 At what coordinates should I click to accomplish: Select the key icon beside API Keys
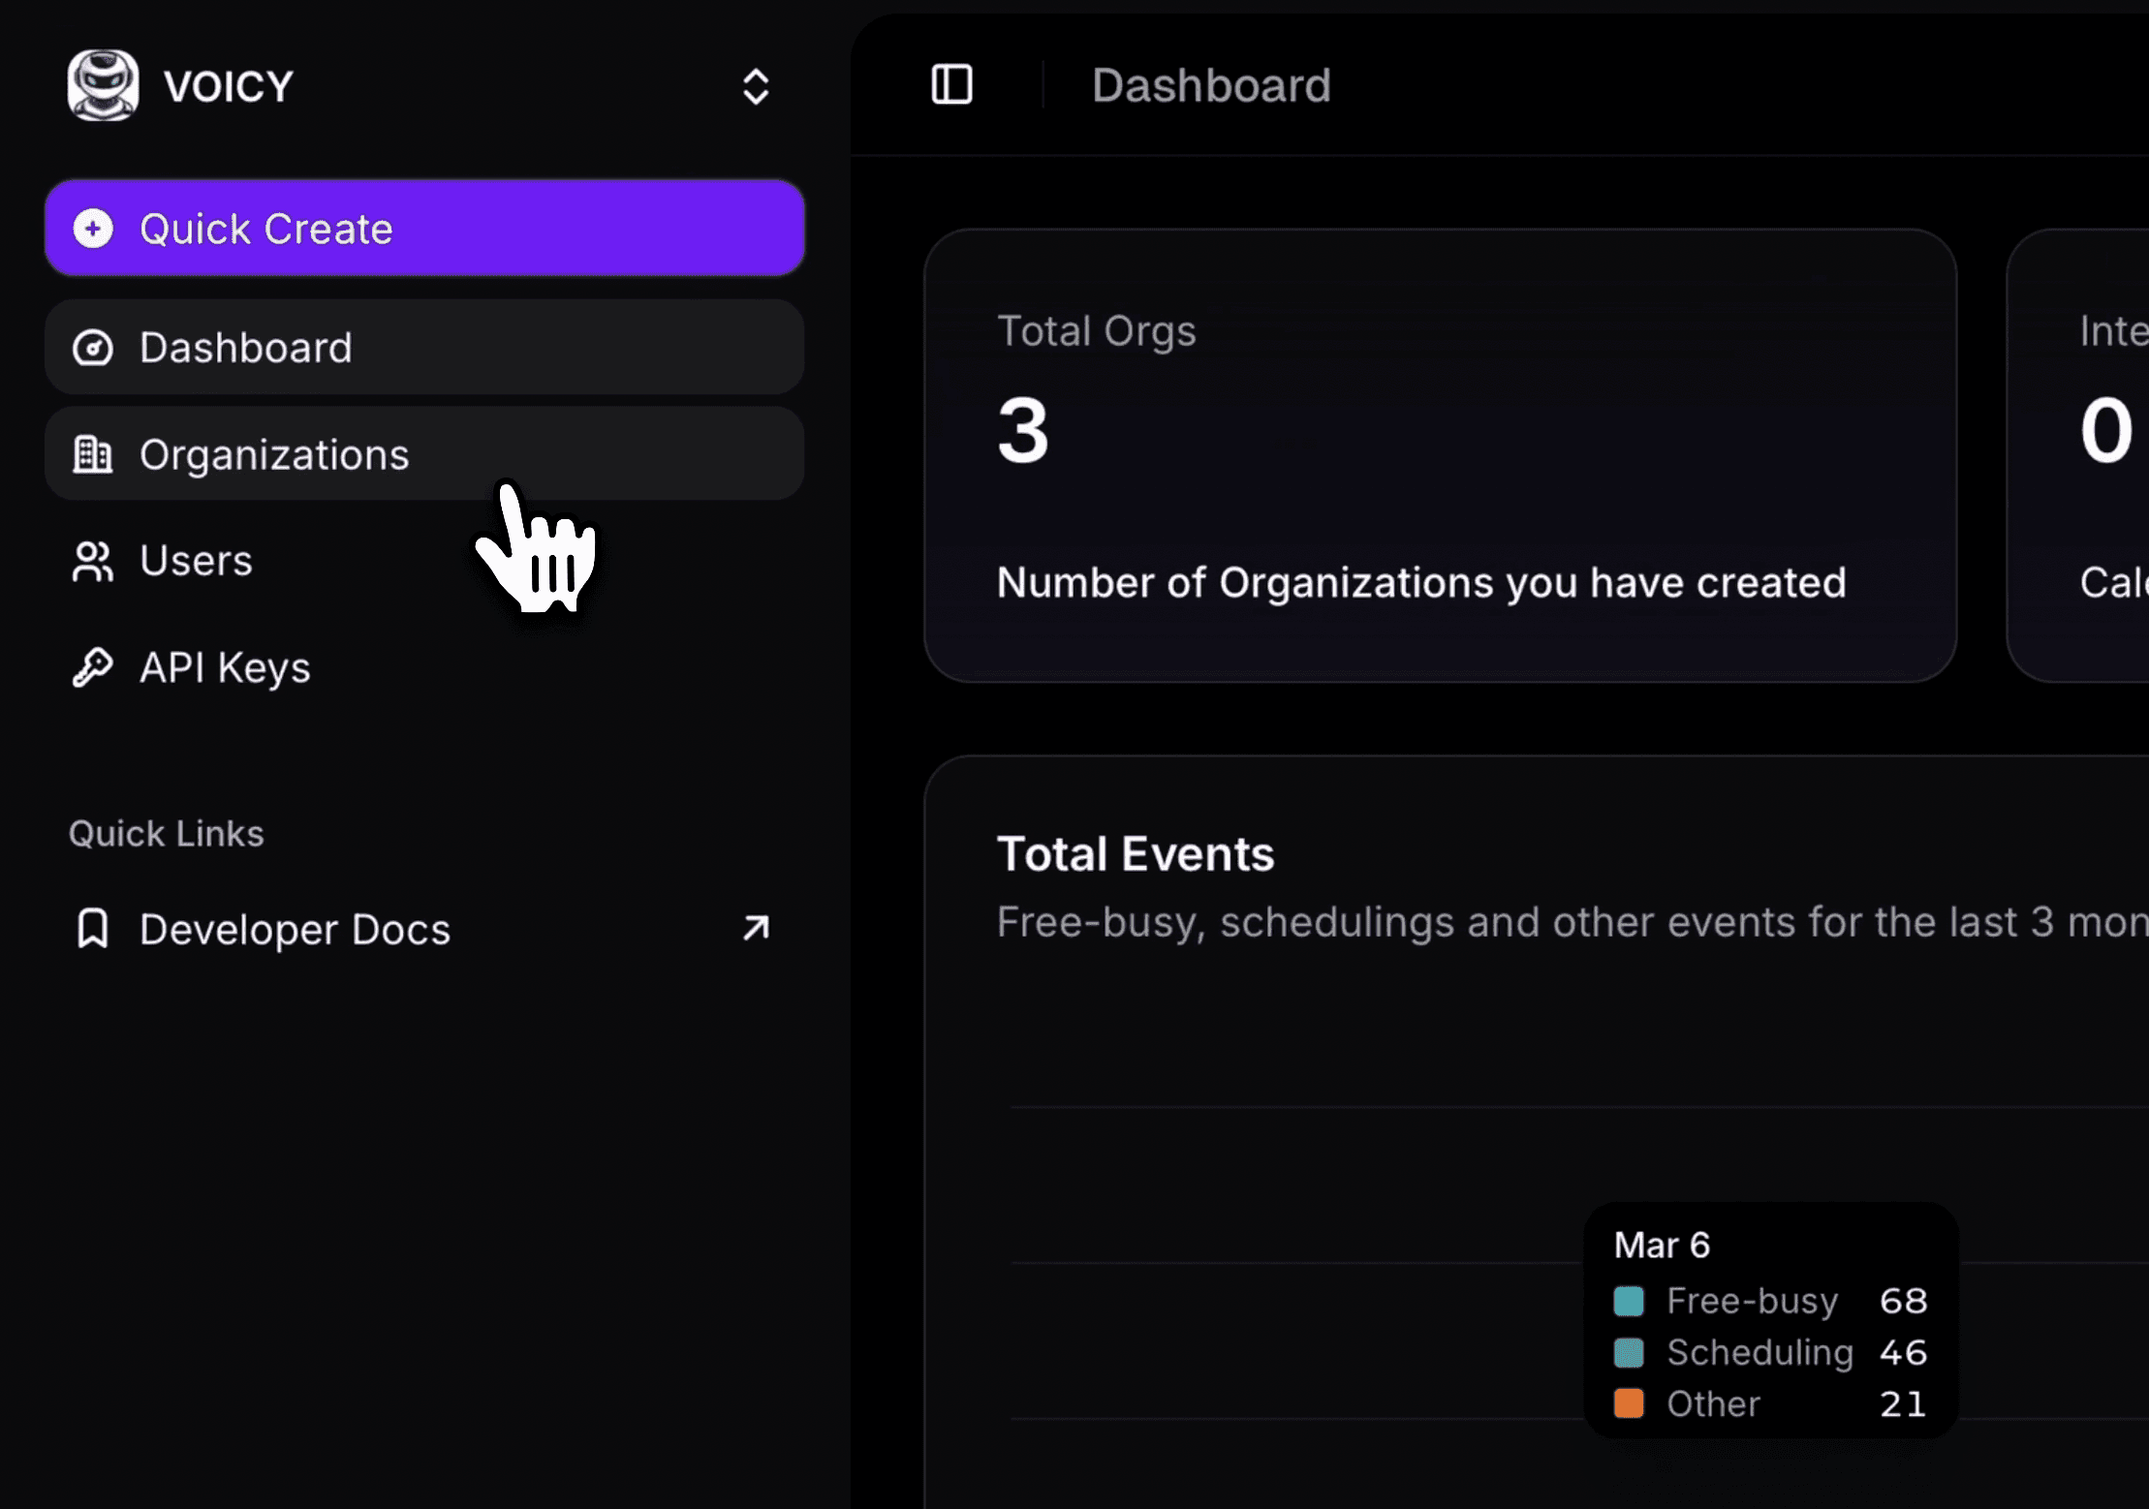92,667
